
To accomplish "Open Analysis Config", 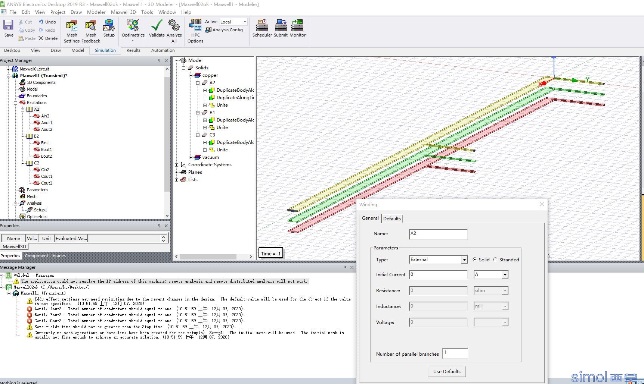I will click(x=224, y=30).
